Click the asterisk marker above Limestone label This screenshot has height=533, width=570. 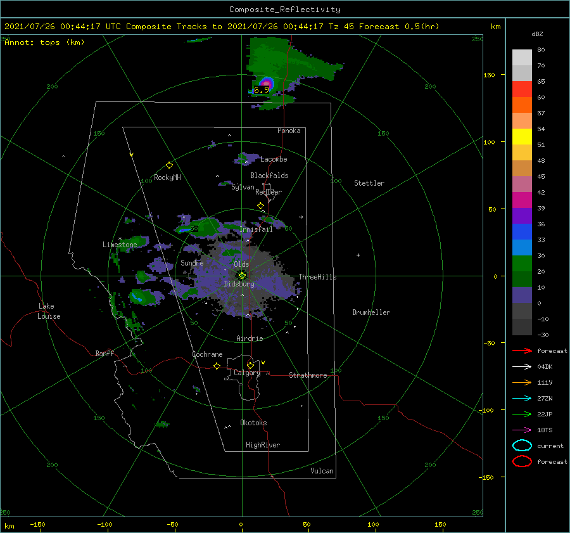click(120, 239)
